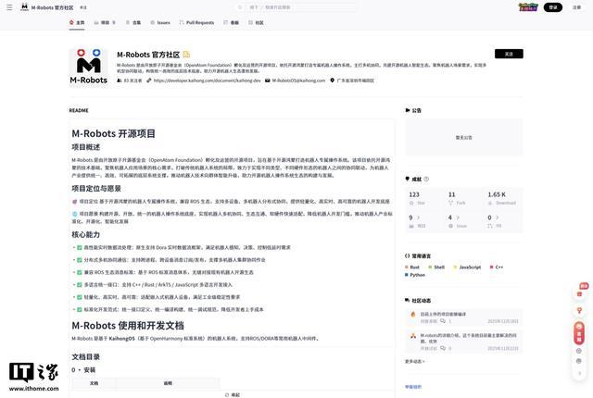Click the 核心能力 heading in the README
The height and width of the screenshot is (398, 593).
tap(86, 234)
